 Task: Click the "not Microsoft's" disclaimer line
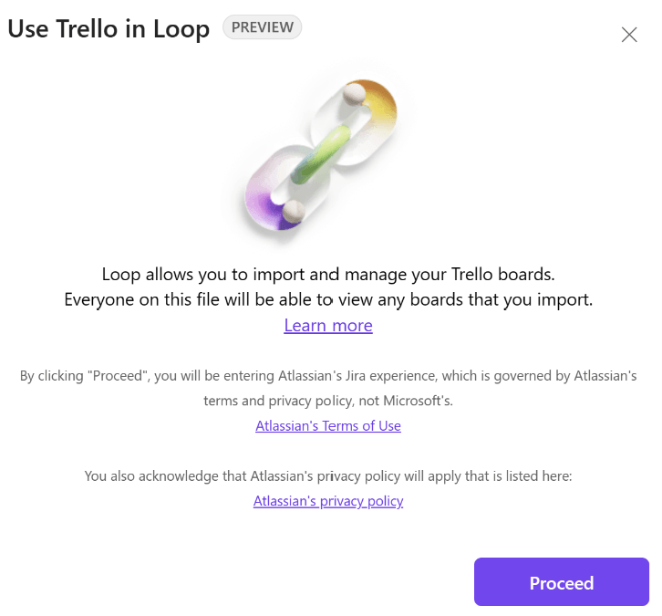click(x=328, y=401)
